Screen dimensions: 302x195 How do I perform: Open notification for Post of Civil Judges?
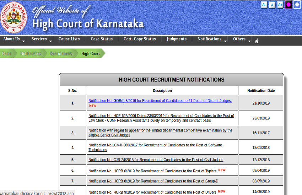tap(156, 160)
